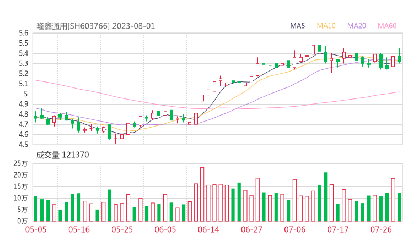Select the highest green candlestick reaching 5.55
The image size is (408, 242).
click(x=319, y=46)
